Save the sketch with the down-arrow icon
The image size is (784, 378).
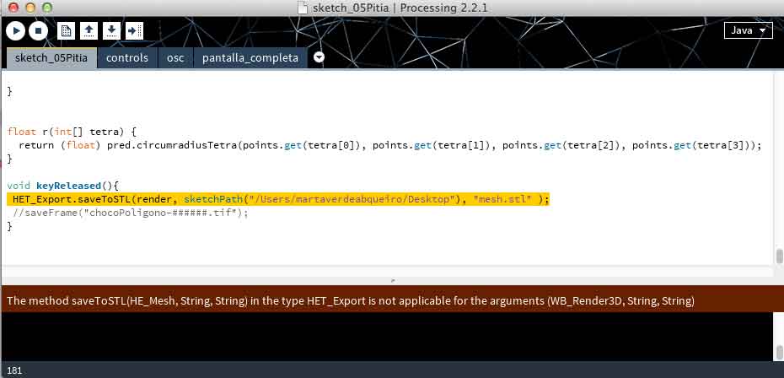(111, 31)
